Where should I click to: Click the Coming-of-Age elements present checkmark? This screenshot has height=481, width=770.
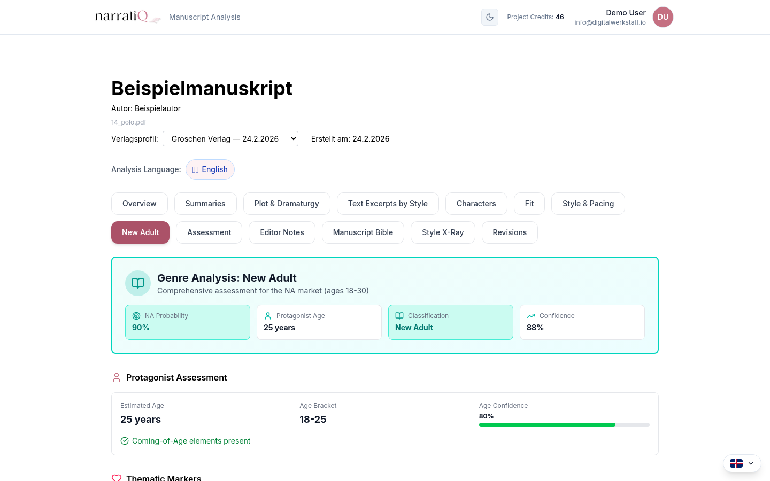click(125, 441)
